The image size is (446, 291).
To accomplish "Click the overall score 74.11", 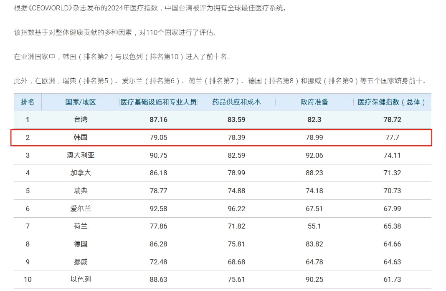I will coord(392,155).
